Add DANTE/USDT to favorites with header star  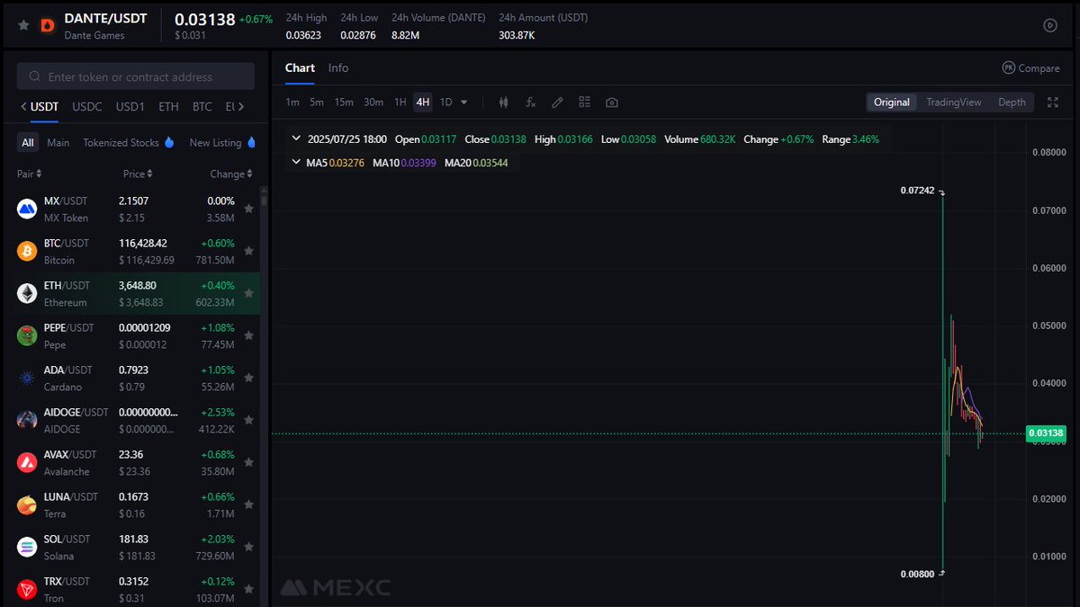click(24, 25)
